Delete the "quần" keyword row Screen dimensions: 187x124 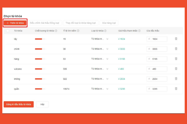pyautogui.click(x=176, y=89)
